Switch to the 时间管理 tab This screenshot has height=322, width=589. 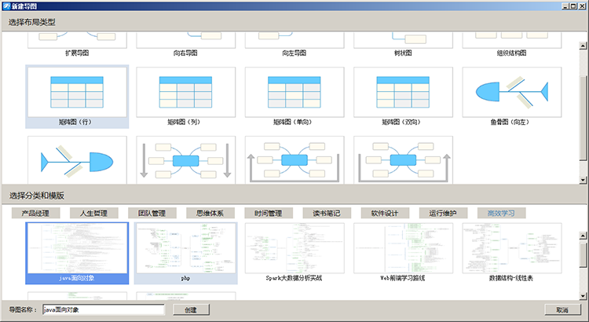(268, 213)
